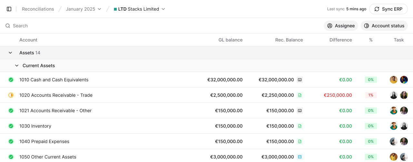Viewport: 413px width, 162px height.
Task: Toggle the completed check for 1040 Prepaid Expenses
Action: tap(11, 141)
